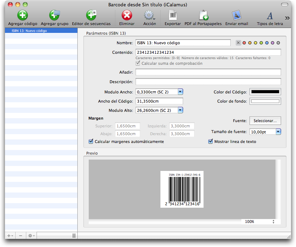Click the toolbar toggle pill in the title bar
Screen dimensions: 296x247
285,5
